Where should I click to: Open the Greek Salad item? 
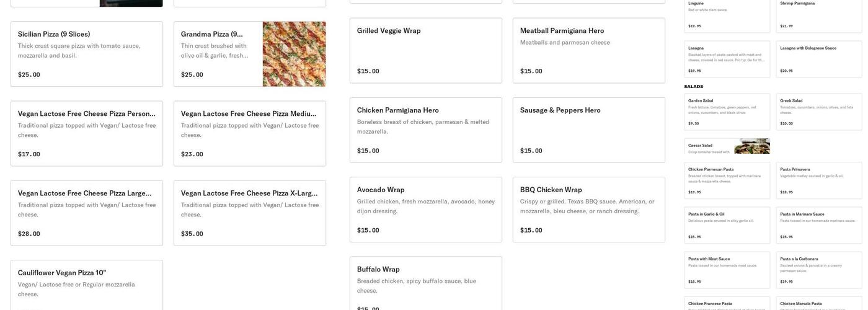click(818, 112)
